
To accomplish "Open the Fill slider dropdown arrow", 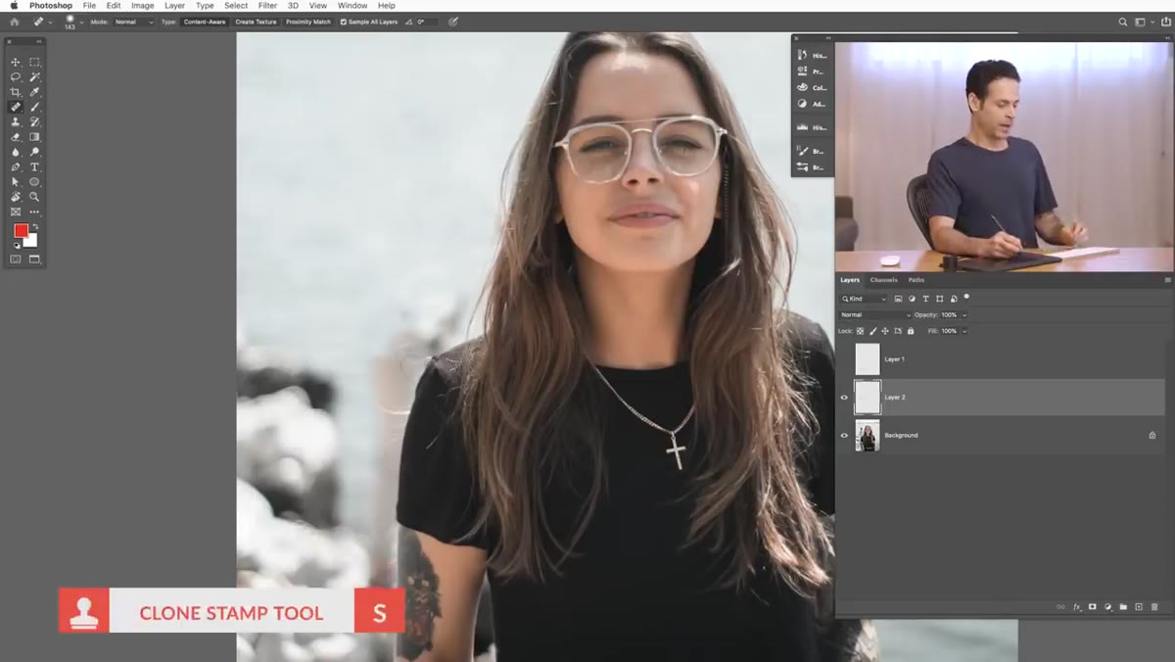I will (x=963, y=331).
